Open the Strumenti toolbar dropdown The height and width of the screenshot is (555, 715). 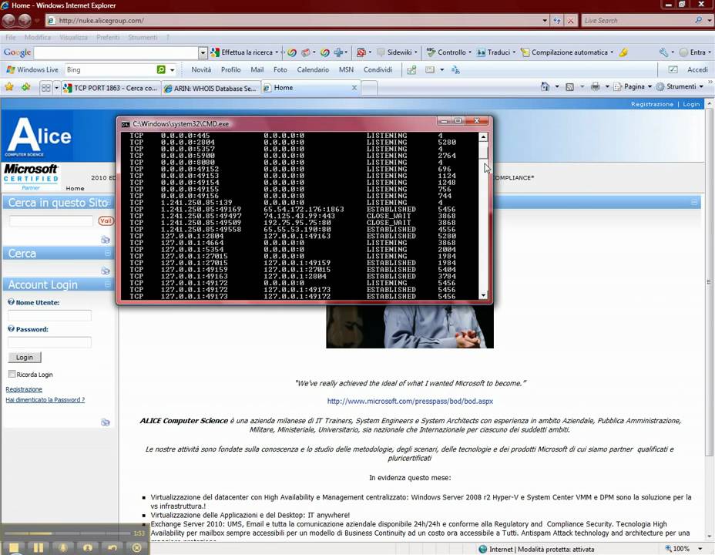point(680,86)
